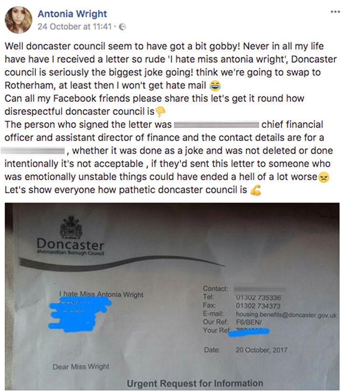Screen dimensions: 343x391
Task: Click the grey redacted bar before 'chief financial'
Action: coord(216,125)
